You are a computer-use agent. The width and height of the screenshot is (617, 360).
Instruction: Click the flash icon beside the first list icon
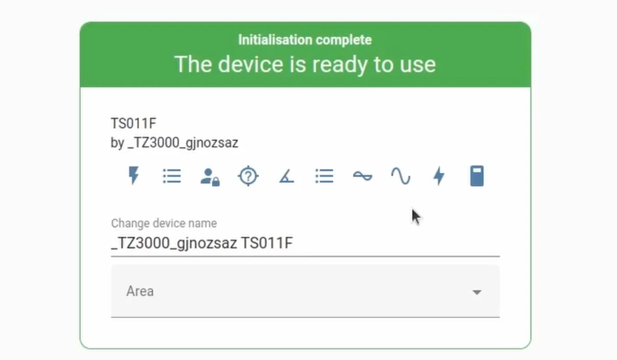pyautogui.click(x=134, y=176)
